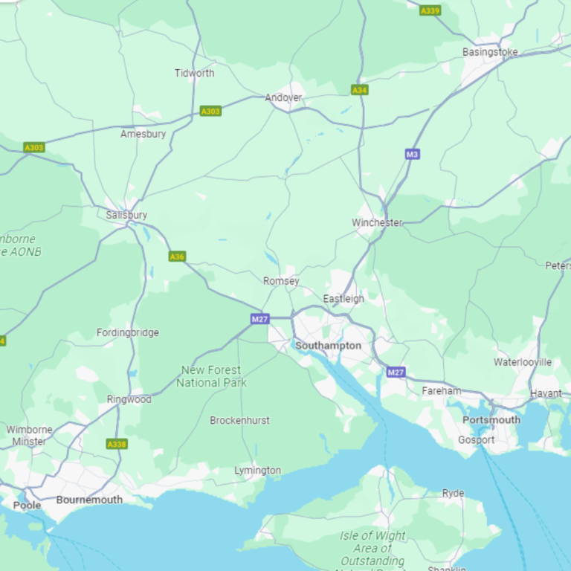The width and height of the screenshot is (571, 571).
Task: Click the Lymington town label
Action: pyautogui.click(x=257, y=470)
